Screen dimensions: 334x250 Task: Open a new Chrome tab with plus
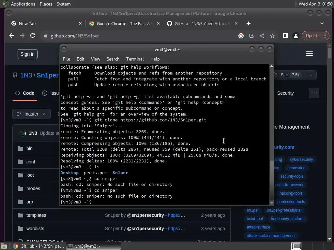pyautogui.click(x=248, y=23)
